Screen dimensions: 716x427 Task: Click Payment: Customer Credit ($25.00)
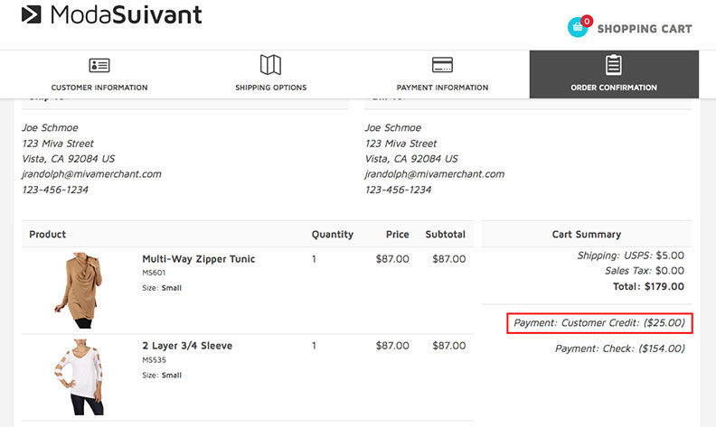coord(599,322)
